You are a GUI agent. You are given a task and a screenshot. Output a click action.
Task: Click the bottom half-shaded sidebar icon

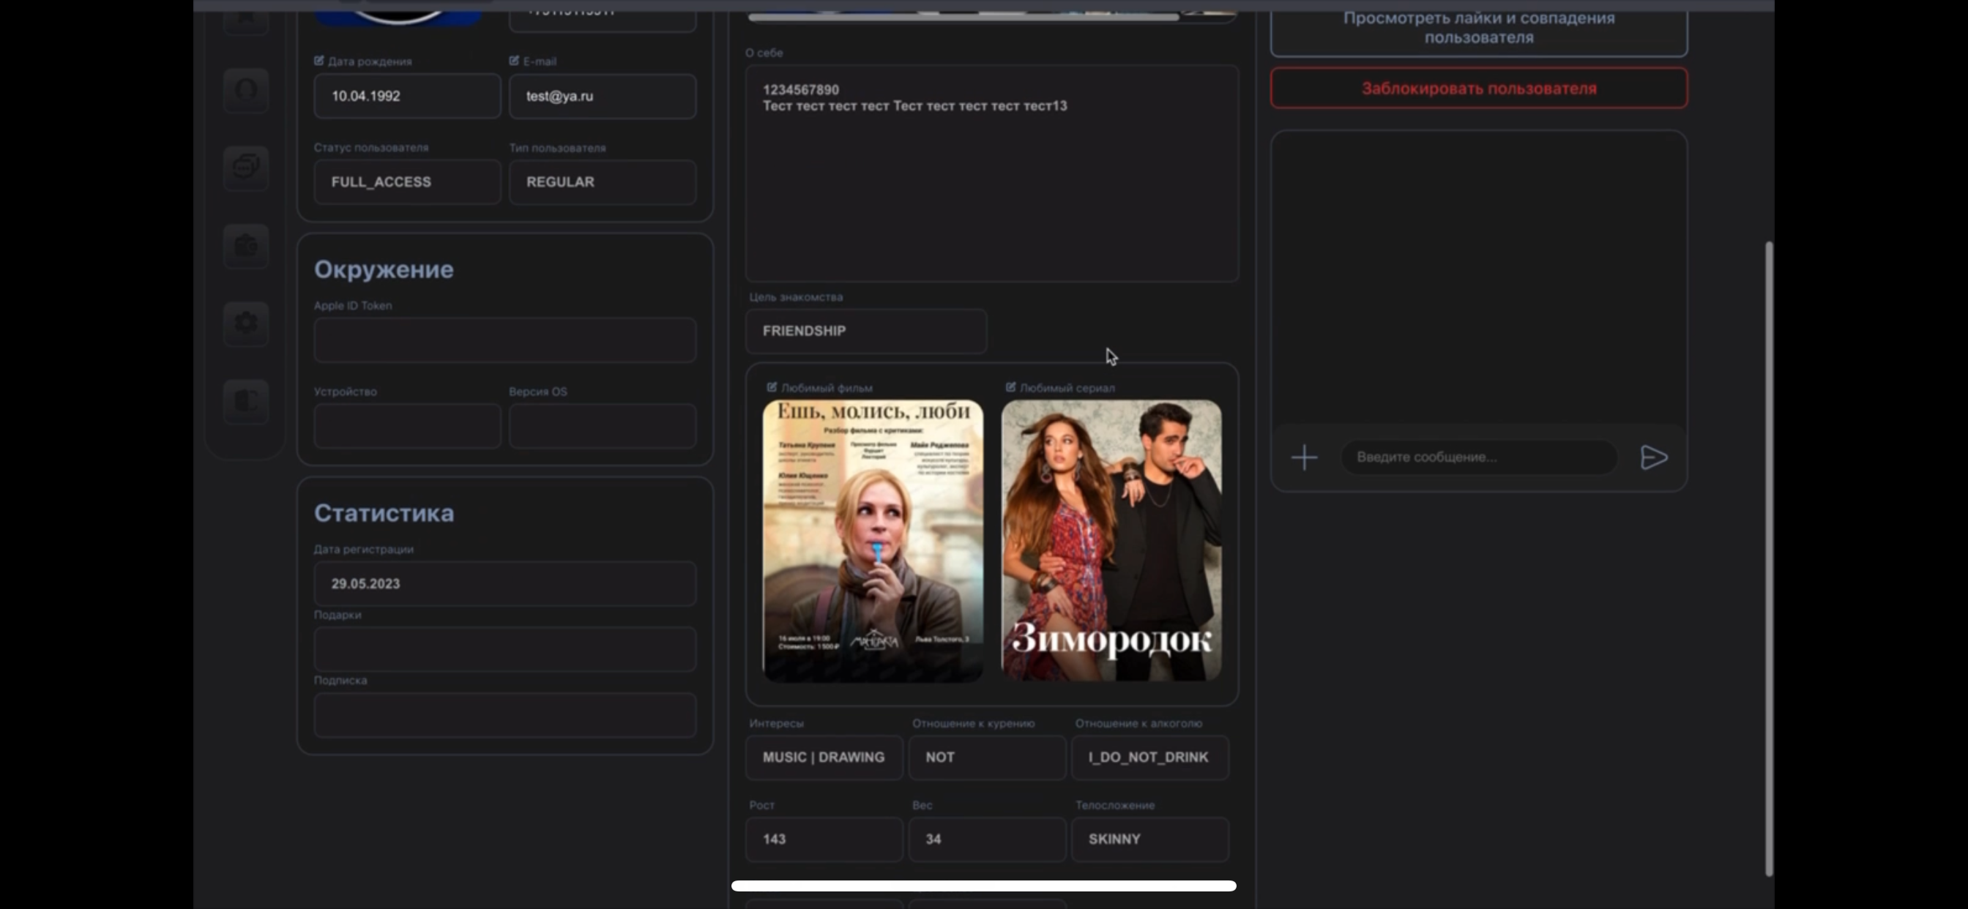246,401
